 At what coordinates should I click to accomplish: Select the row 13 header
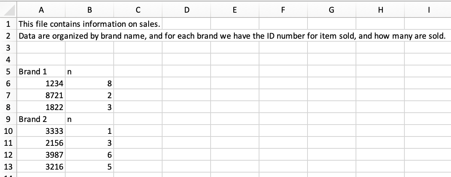pyautogui.click(x=8, y=167)
